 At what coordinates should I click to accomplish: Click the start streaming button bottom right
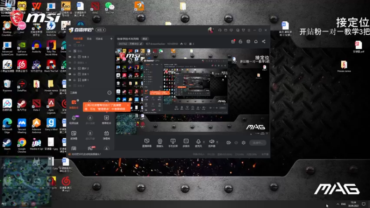pos(258,143)
